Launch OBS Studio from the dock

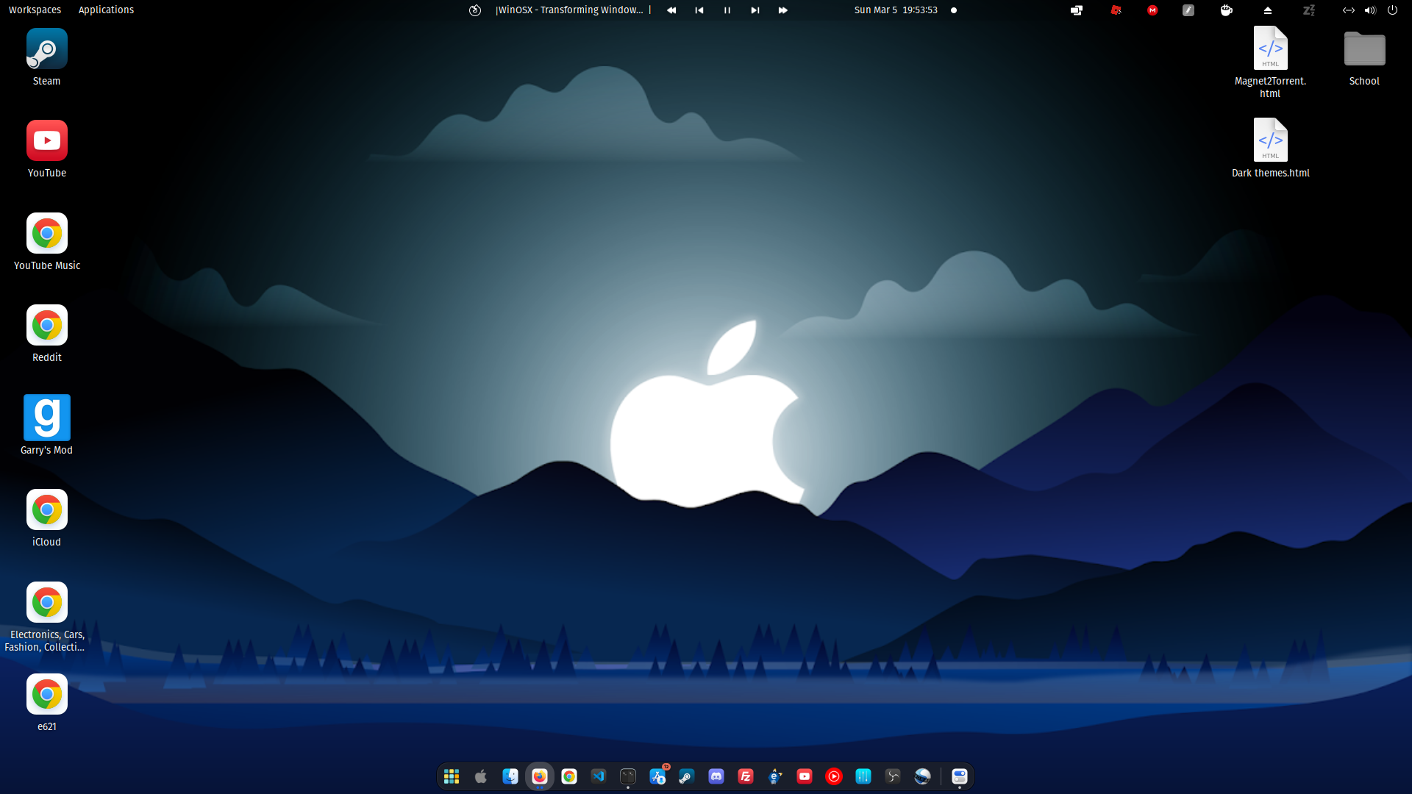point(892,776)
